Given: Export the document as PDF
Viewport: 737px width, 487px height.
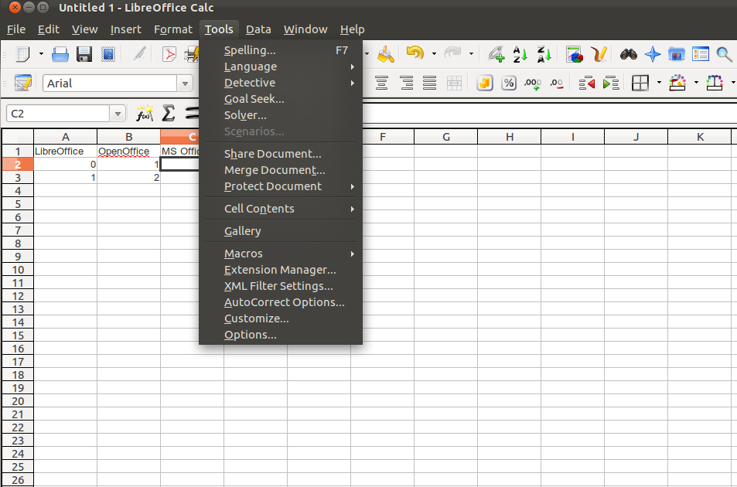Looking at the screenshot, I should pos(169,54).
